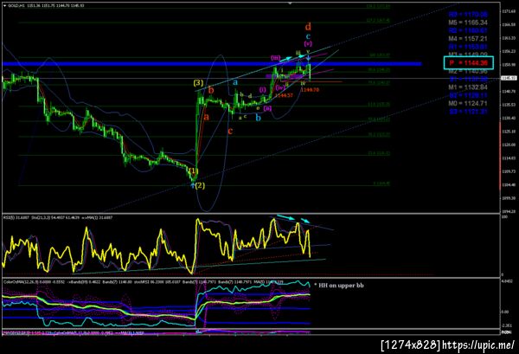Select the orange 1144.57 price annotation
The image size is (519, 354).
pos(284,96)
